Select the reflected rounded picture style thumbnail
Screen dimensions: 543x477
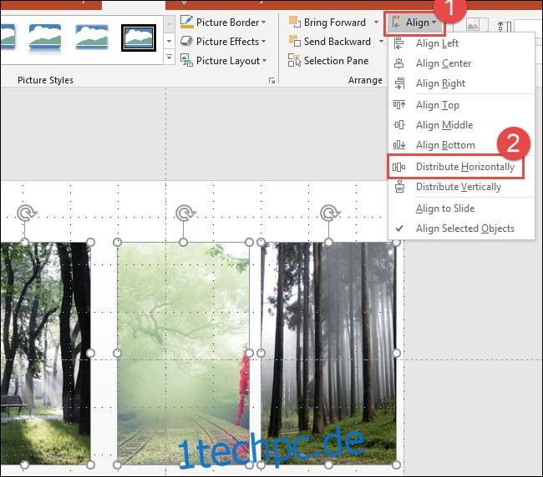[45, 38]
